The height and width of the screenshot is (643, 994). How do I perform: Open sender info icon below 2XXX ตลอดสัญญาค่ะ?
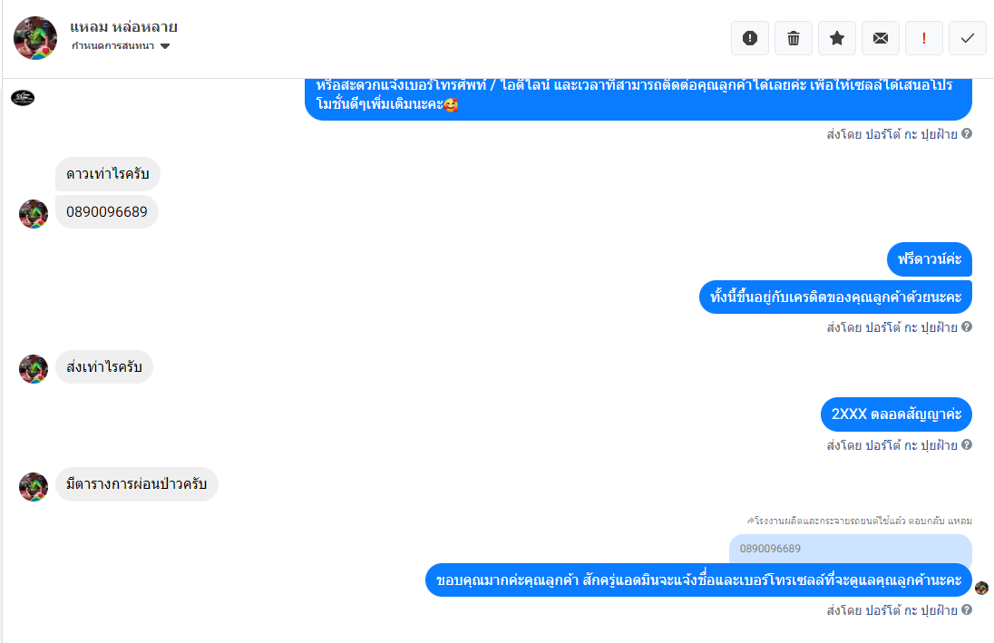(x=967, y=445)
